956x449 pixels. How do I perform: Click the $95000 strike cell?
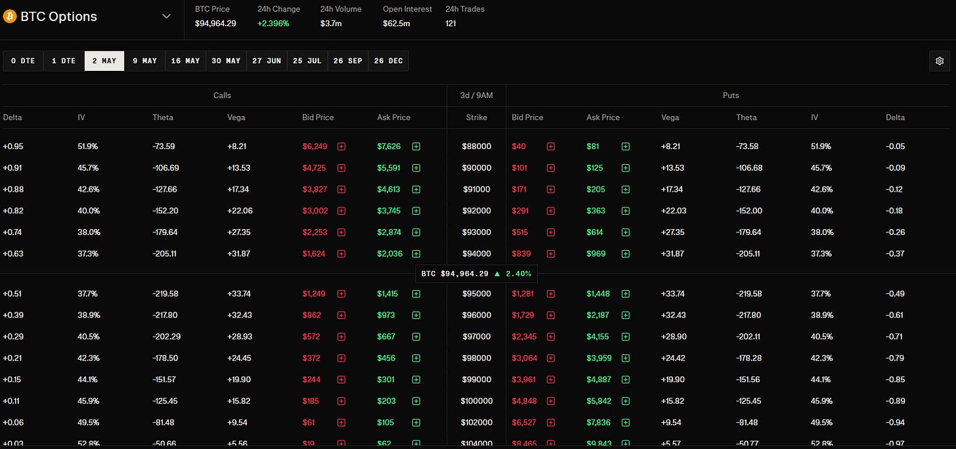pos(477,294)
